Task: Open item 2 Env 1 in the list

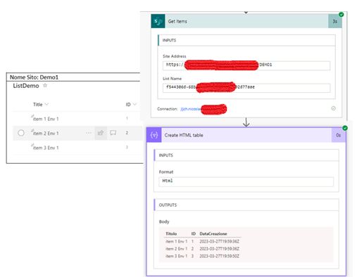Action: pyautogui.click(x=46, y=133)
